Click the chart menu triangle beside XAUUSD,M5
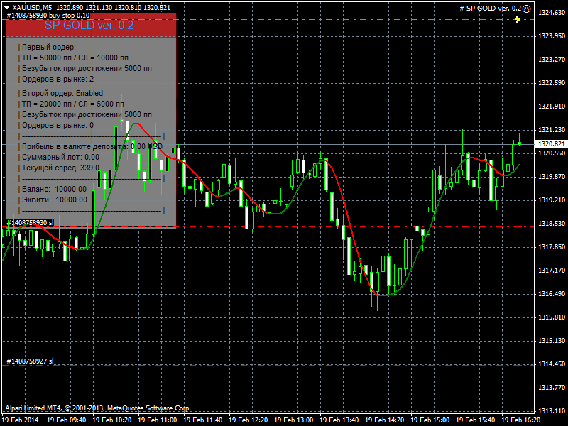Screen dimensions: 568x426 (x=6, y=8)
